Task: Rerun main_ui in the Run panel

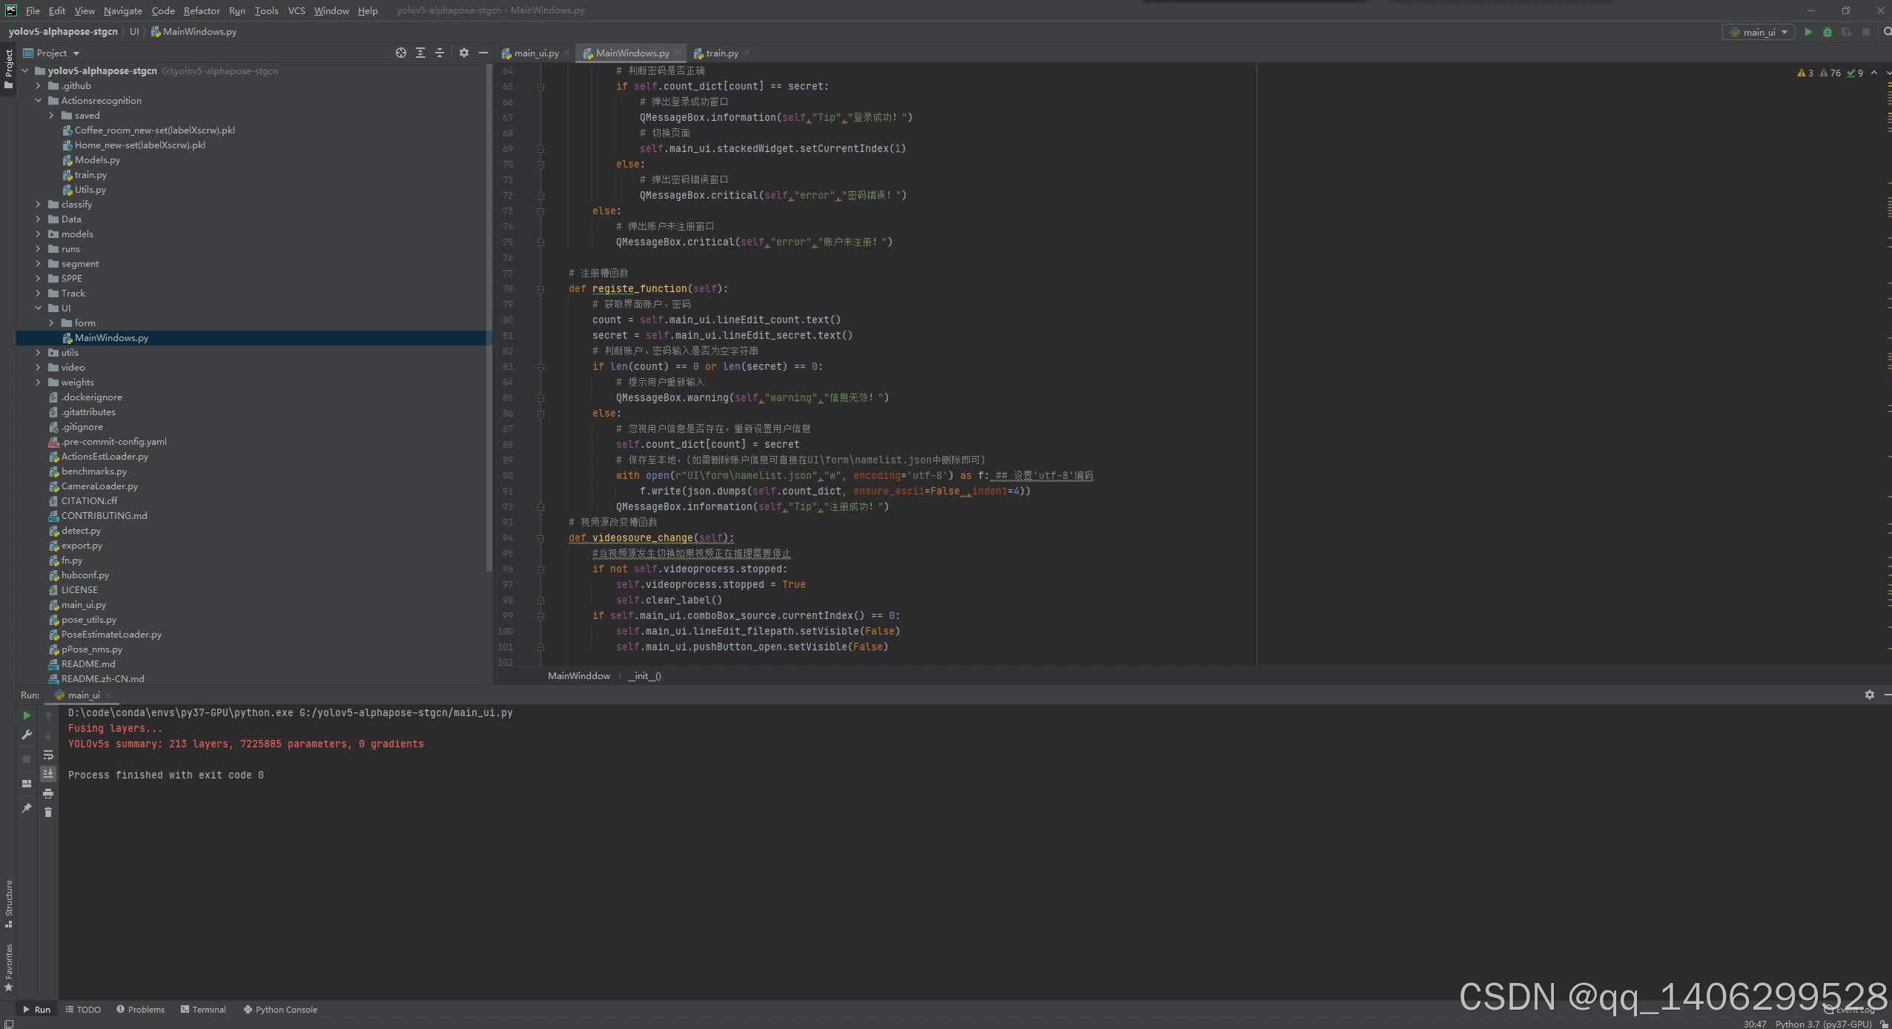Action: coord(27,715)
